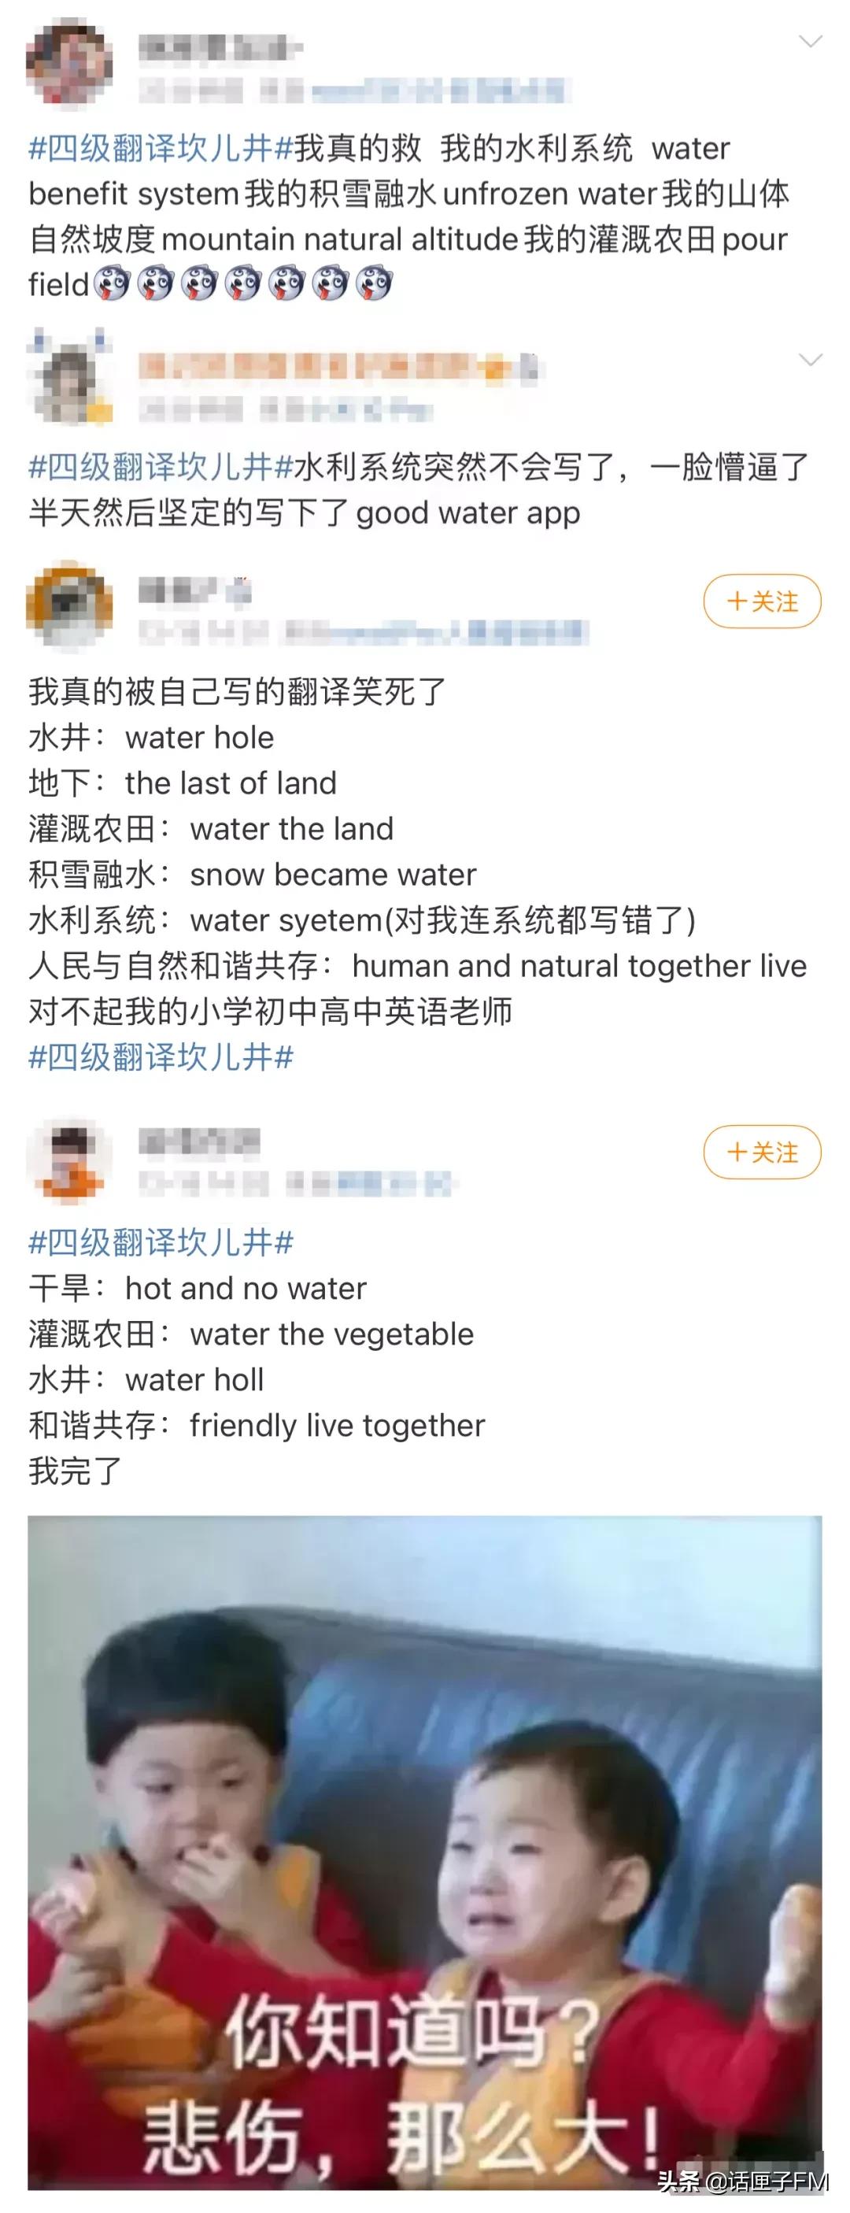View profile picture beside the "water hole" post
Image resolution: width=850 pixels, height=2213 pixels.
pos(68,605)
